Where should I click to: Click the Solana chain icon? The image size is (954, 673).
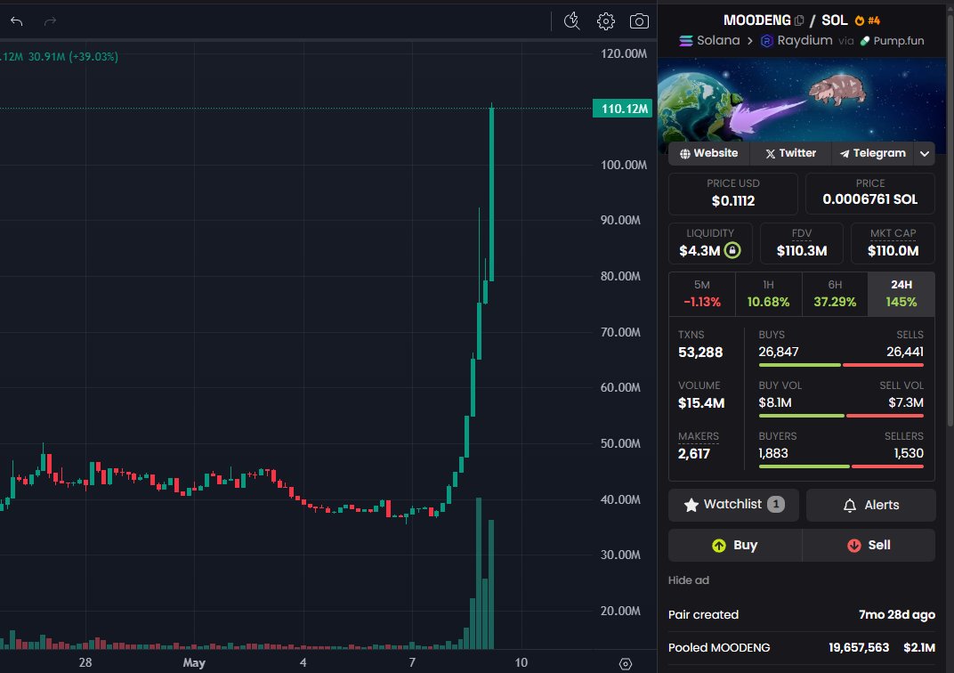pyautogui.click(x=685, y=41)
